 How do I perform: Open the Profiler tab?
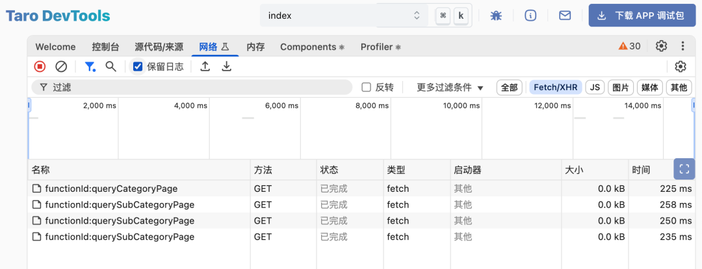[380, 47]
